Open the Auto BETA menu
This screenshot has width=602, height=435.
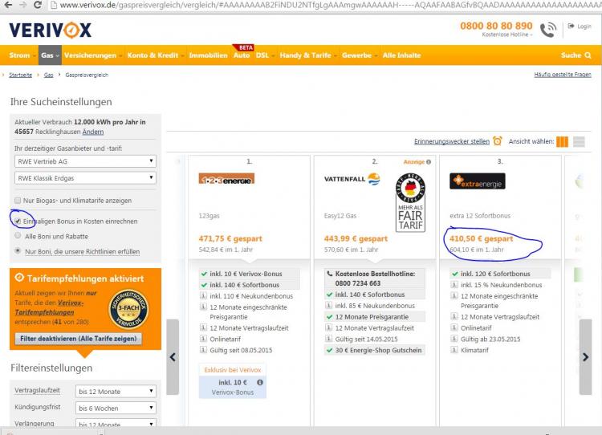click(242, 55)
